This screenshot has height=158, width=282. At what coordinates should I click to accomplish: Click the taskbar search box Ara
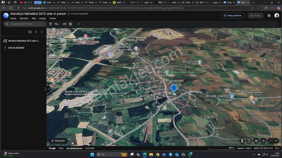(x=112, y=155)
